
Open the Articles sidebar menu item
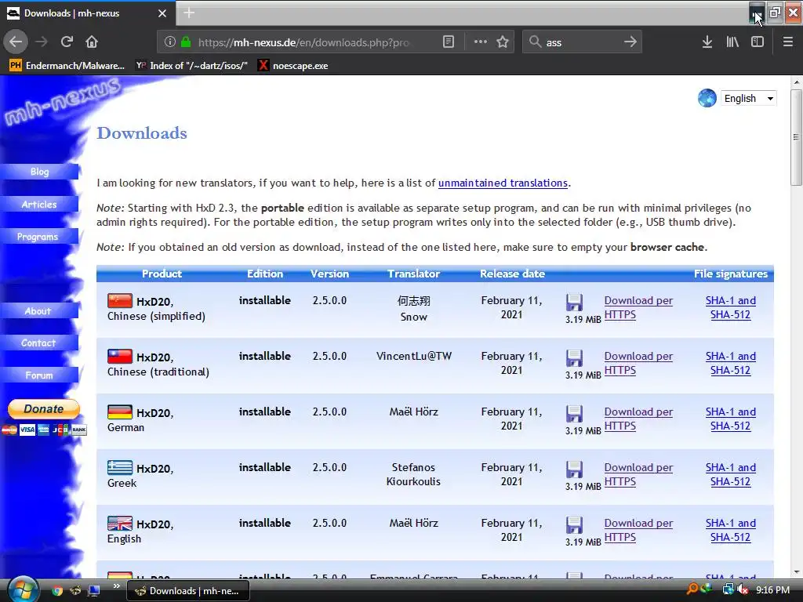pos(39,205)
